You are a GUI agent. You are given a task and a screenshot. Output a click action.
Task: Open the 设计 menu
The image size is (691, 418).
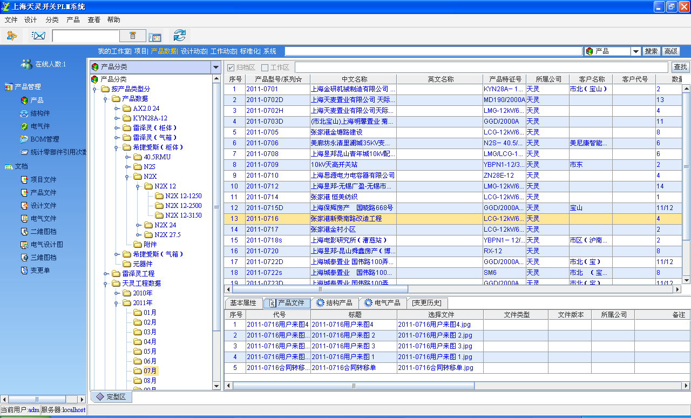point(30,20)
